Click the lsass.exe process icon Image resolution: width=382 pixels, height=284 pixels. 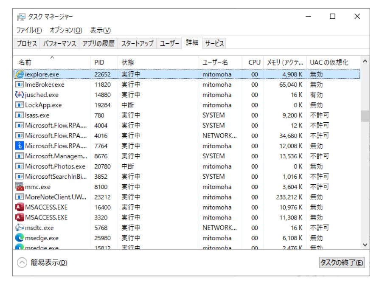coord(20,115)
